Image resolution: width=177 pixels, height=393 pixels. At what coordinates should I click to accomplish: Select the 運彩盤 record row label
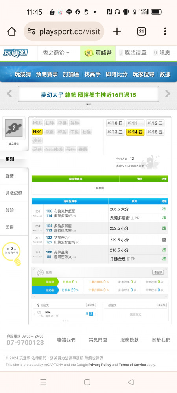click(x=45, y=290)
